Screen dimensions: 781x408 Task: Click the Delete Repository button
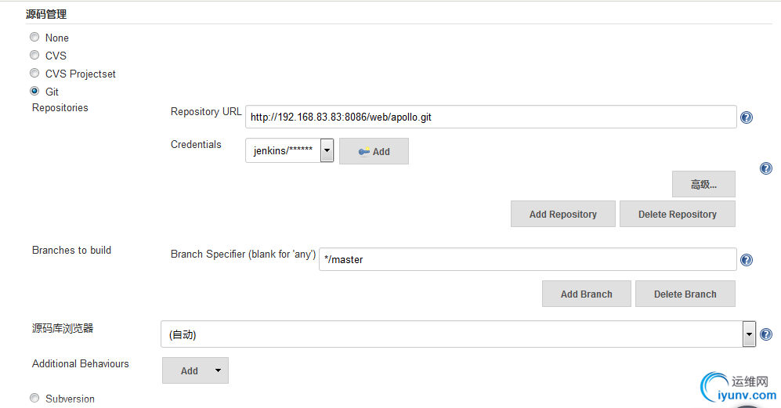pyautogui.click(x=678, y=215)
